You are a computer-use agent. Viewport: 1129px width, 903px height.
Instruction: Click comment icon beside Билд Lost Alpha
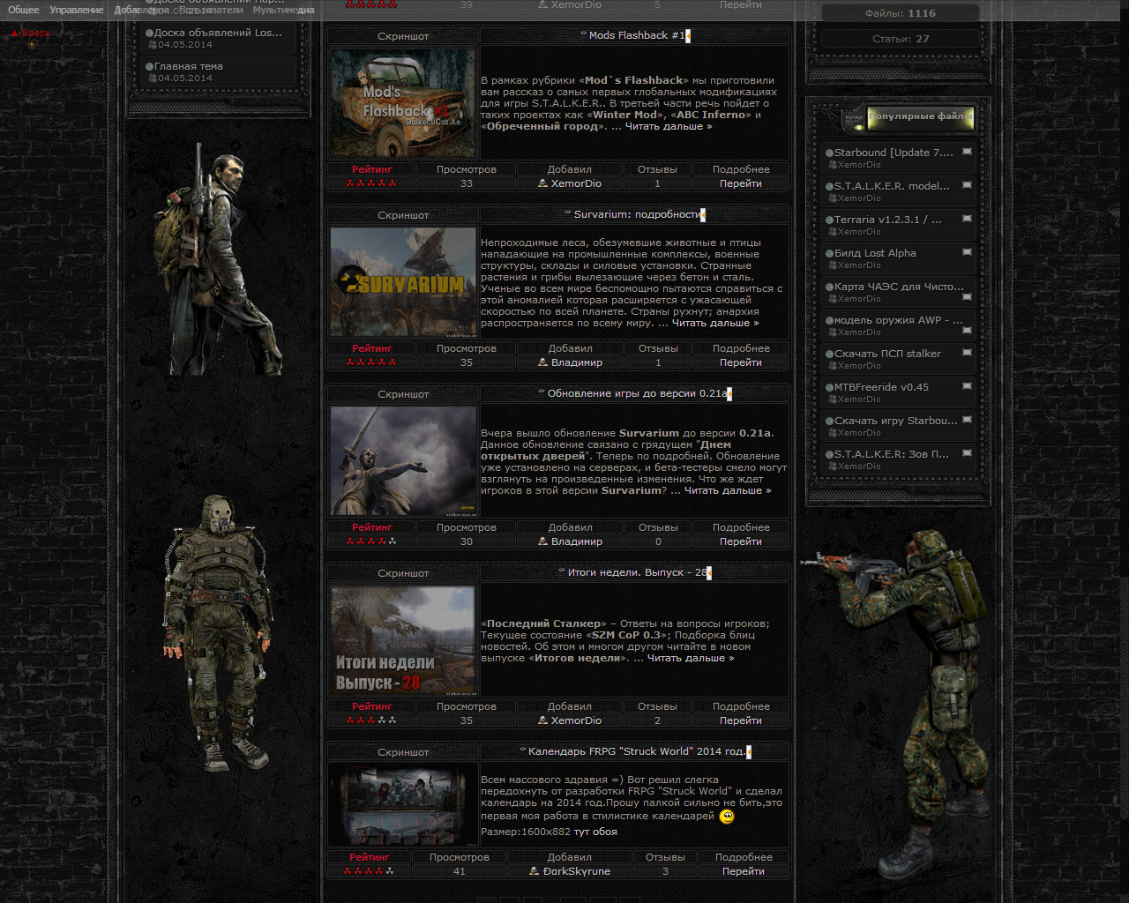tap(967, 252)
